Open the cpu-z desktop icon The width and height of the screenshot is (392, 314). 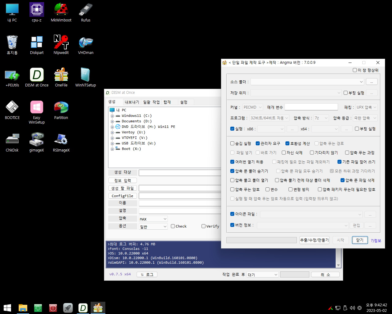tap(37, 12)
